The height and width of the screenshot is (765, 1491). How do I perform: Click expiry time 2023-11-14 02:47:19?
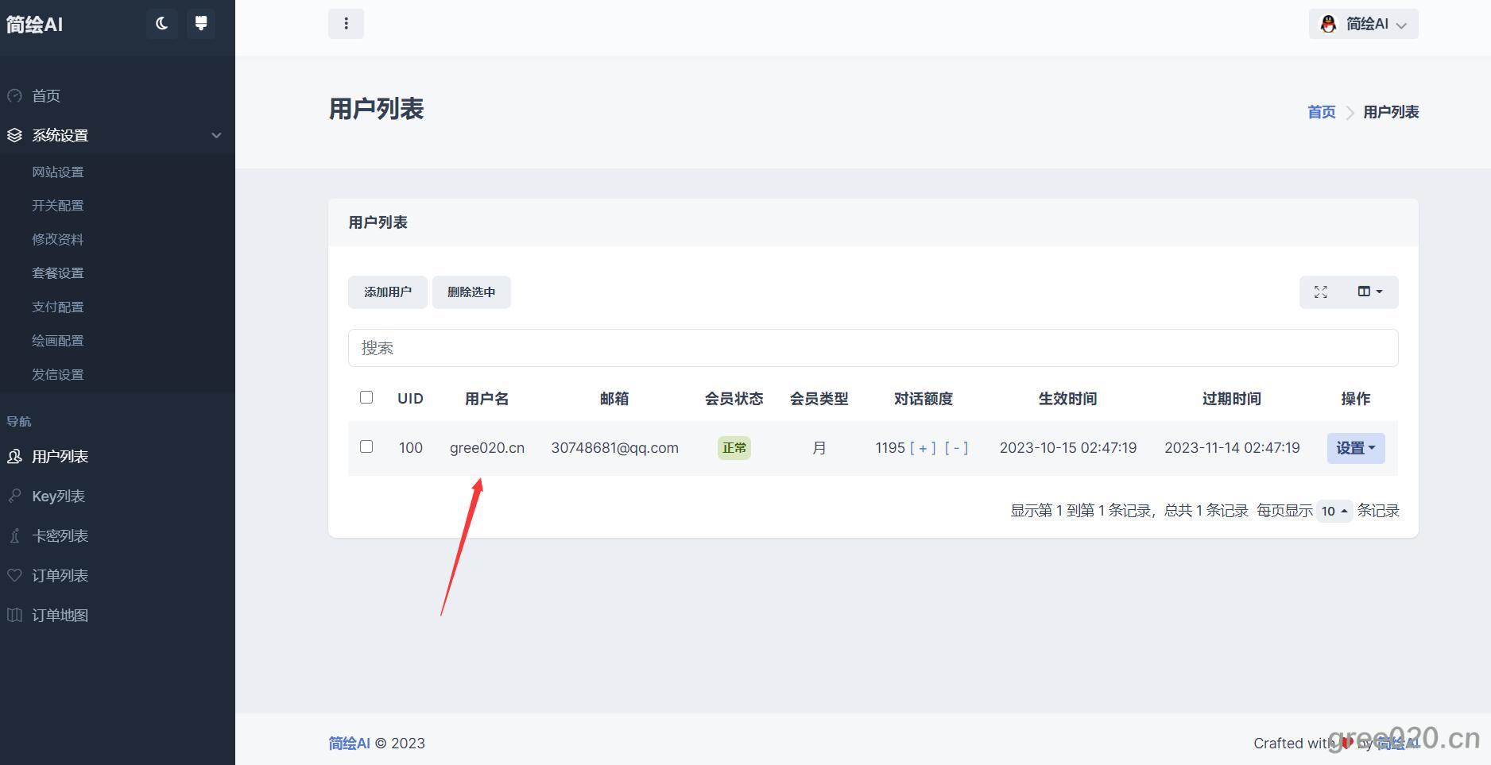1232,448
